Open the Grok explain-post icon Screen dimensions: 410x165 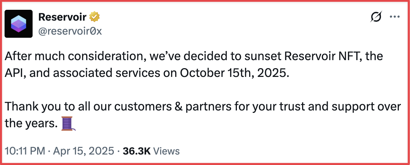click(x=376, y=17)
